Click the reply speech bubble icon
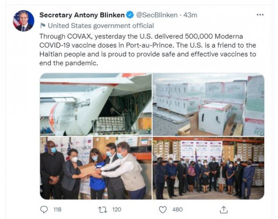278x219 pixels. [x=44, y=210]
